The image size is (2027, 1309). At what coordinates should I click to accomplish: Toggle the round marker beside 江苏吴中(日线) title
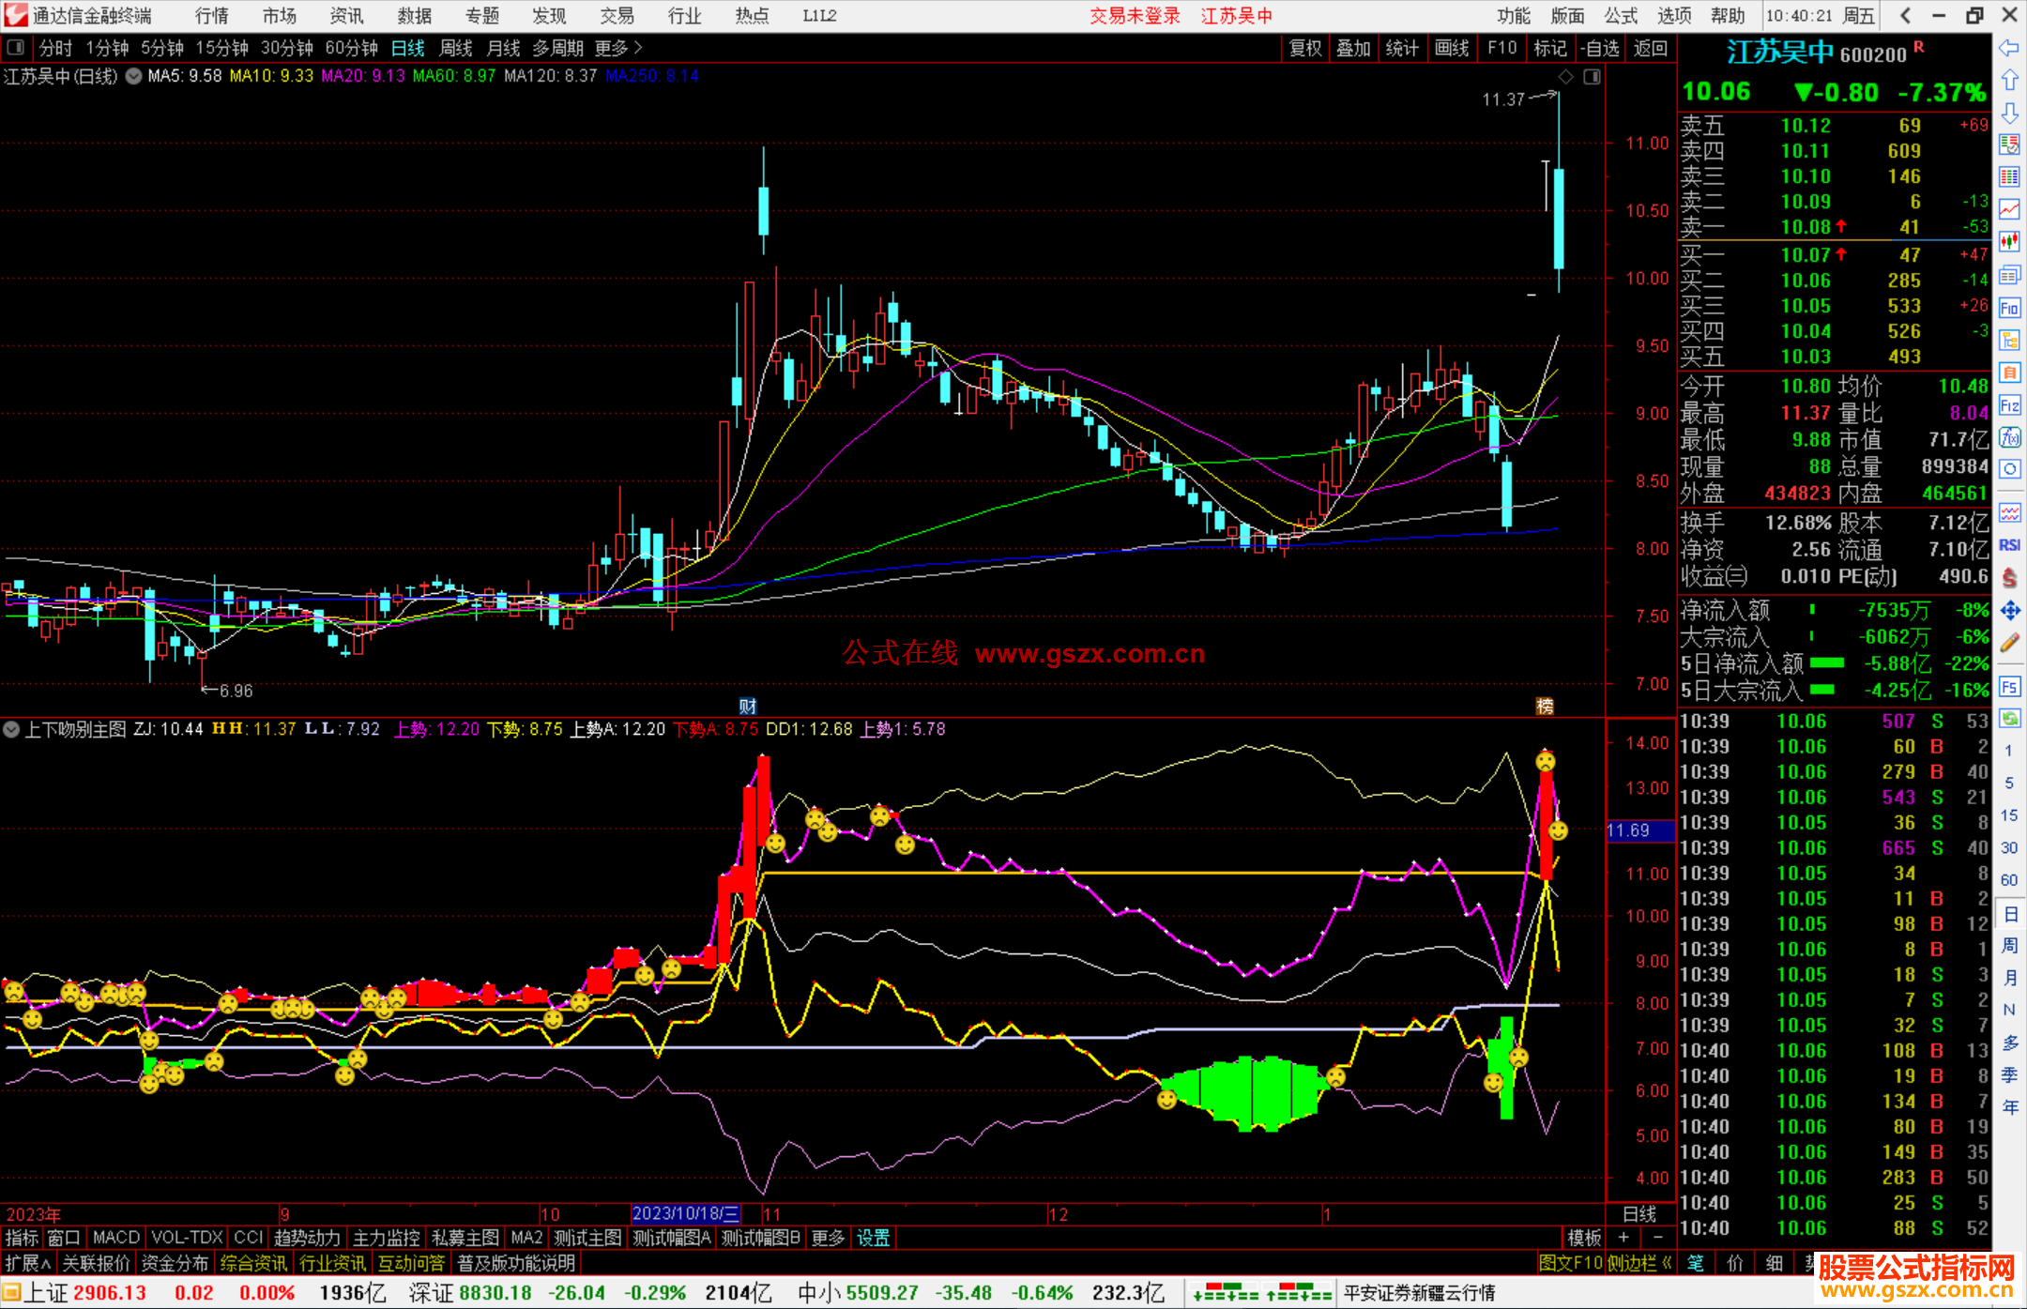(133, 76)
